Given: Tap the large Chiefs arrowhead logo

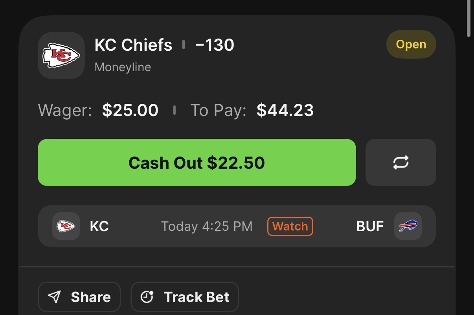Looking at the screenshot, I should pos(61,55).
